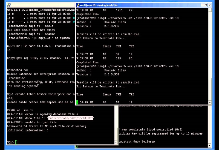Click the PuTTY icon of the left terminal window
Screen dimensions: 219x150
(x=9, y=5)
